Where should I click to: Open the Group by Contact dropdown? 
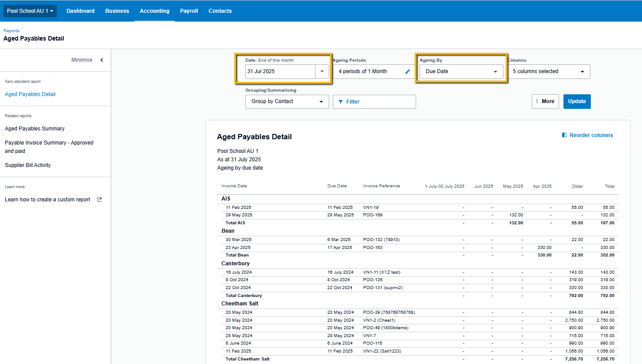pyautogui.click(x=287, y=101)
